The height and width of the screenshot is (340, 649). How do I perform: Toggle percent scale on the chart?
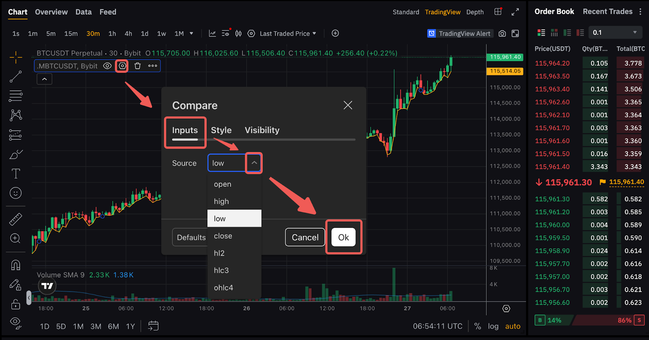pyautogui.click(x=477, y=326)
